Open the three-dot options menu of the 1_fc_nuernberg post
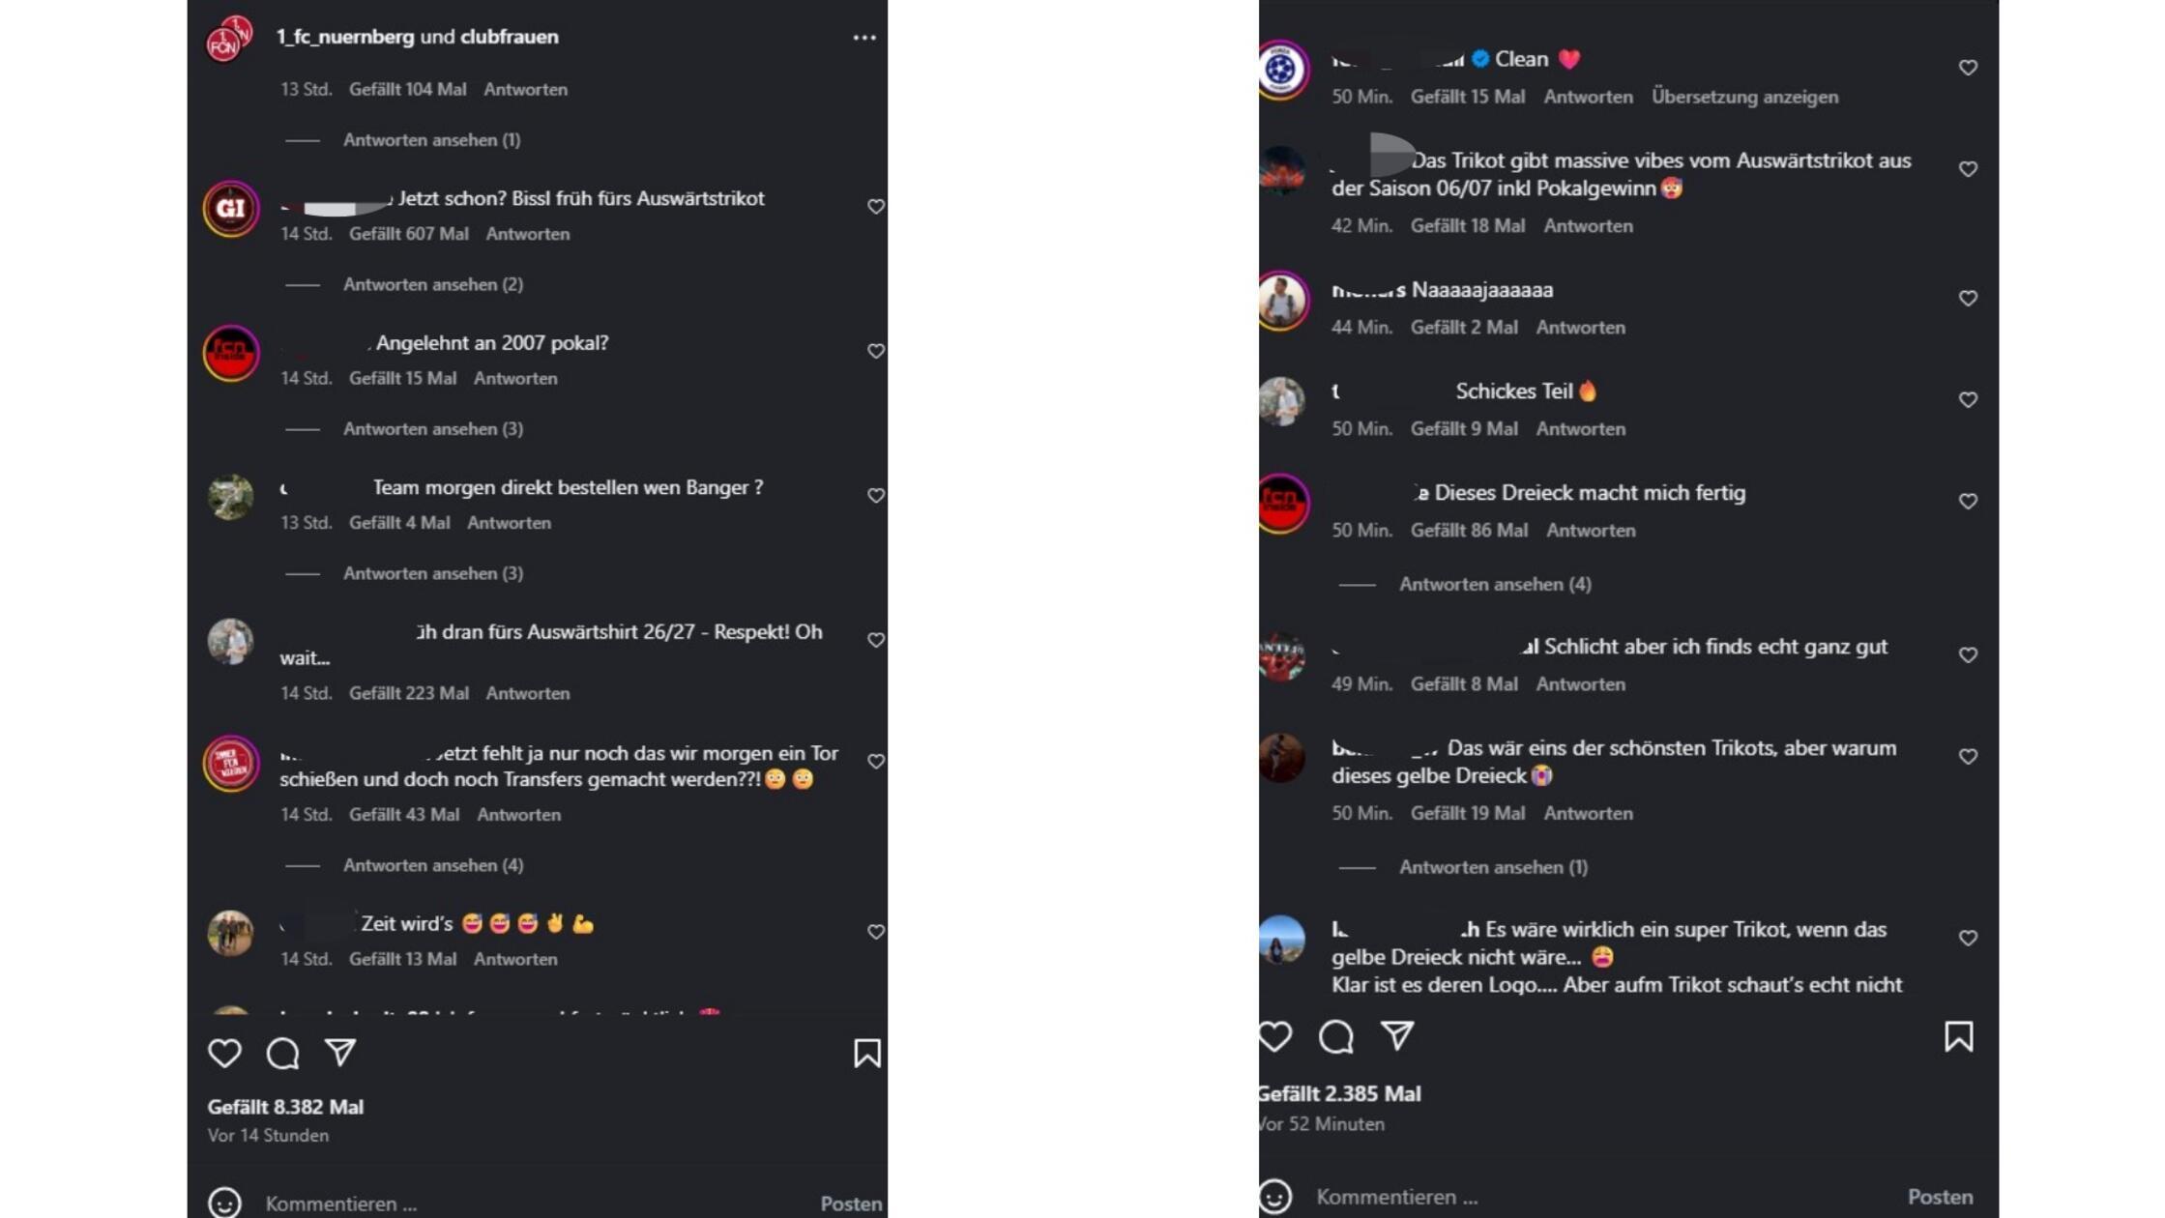 click(863, 38)
